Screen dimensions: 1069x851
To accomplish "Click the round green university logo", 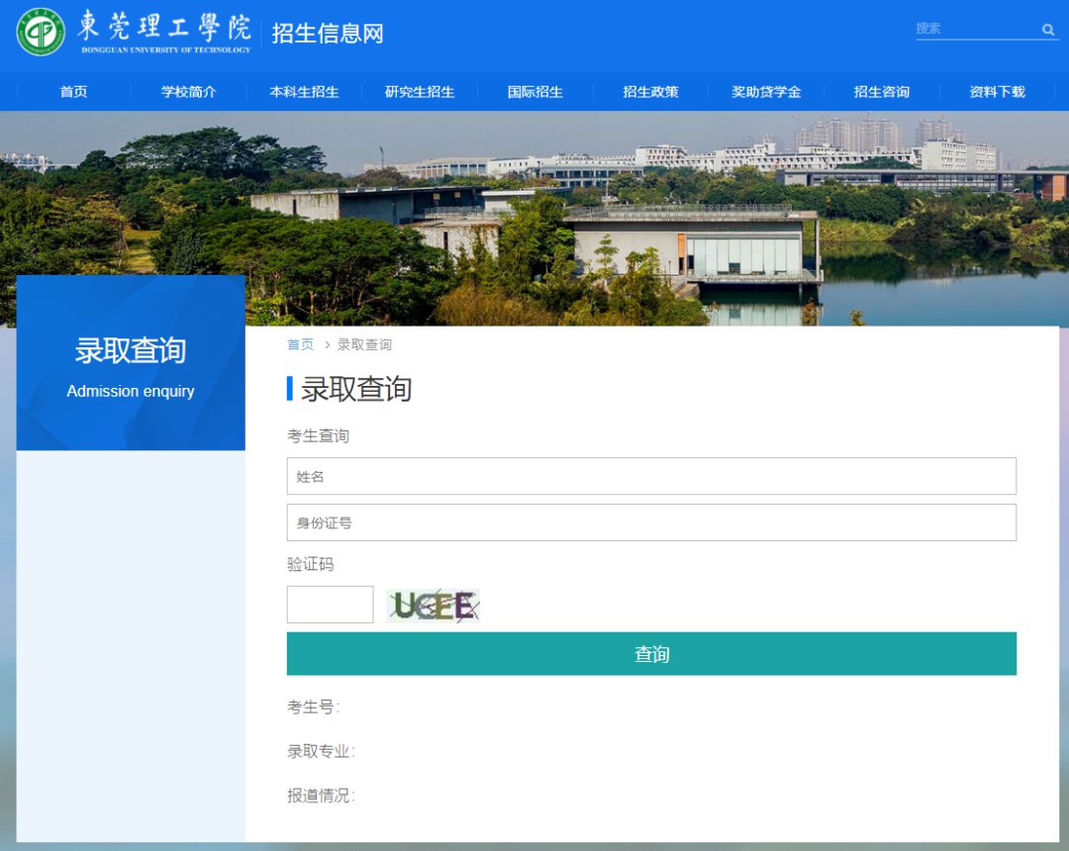I will [x=41, y=32].
